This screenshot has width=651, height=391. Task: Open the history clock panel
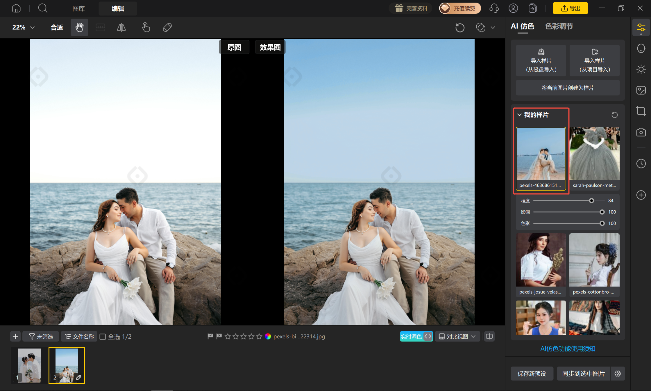pyautogui.click(x=641, y=163)
